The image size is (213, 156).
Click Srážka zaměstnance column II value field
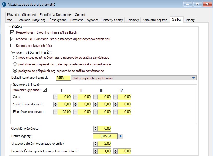tap(84, 104)
